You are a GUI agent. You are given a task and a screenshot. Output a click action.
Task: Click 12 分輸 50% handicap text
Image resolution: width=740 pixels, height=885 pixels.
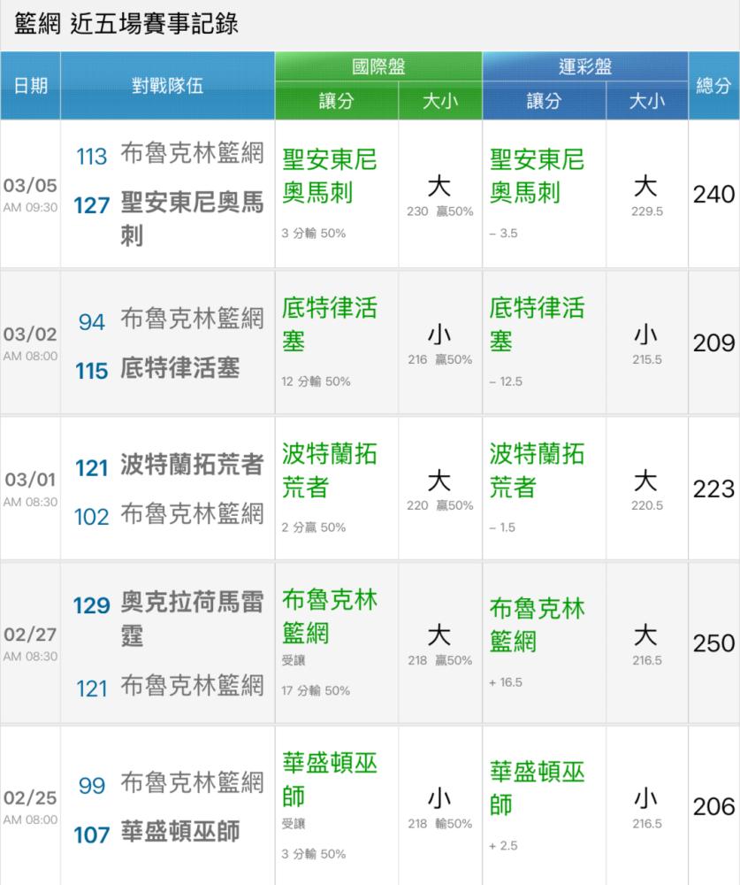(x=316, y=381)
